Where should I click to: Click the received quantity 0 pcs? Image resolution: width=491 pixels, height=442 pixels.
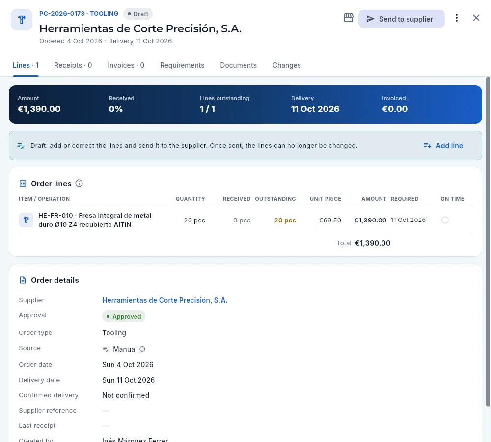pos(242,220)
